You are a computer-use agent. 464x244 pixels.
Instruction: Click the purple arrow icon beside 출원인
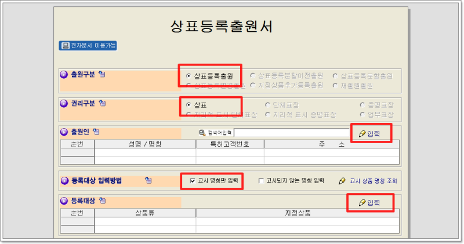64,132
